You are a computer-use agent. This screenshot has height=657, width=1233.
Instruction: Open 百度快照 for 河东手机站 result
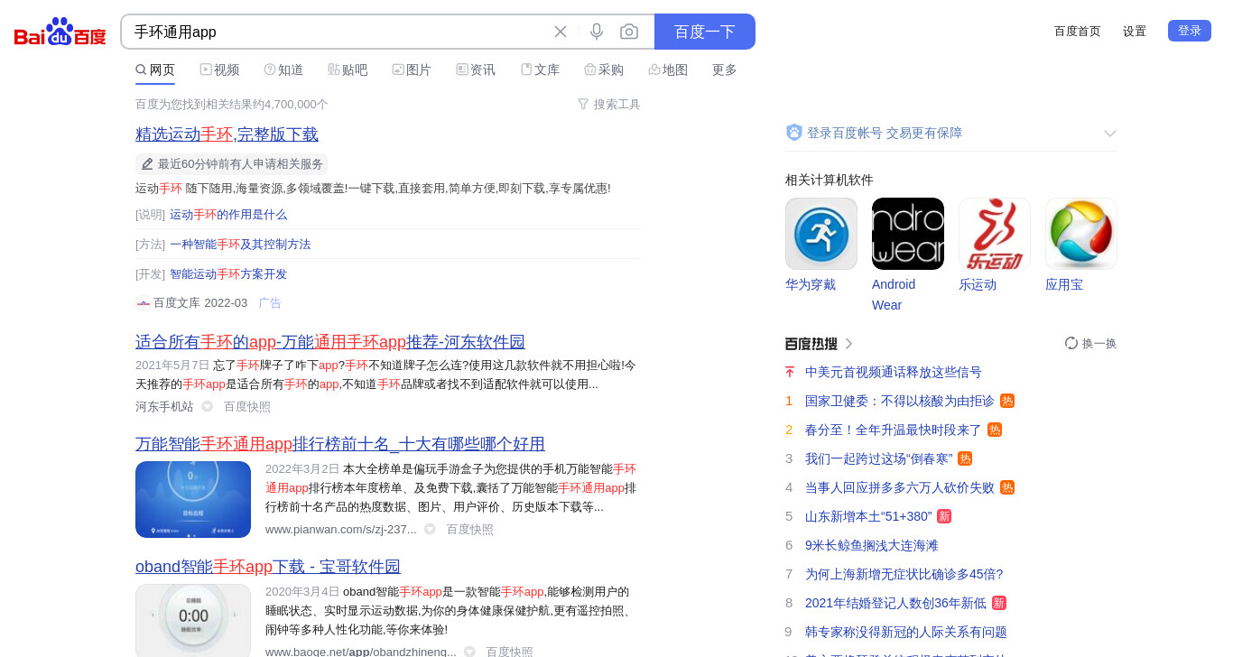(x=247, y=407)
